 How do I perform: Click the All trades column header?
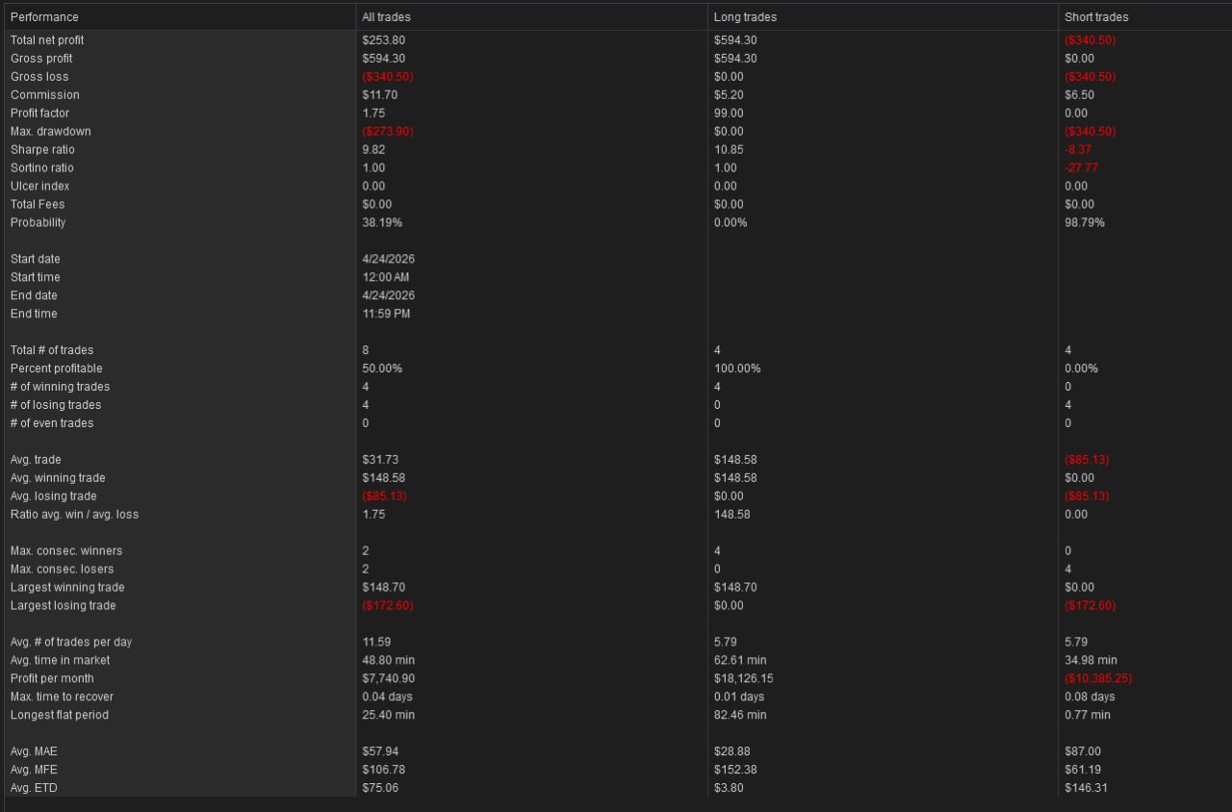pyautogui.click(x=386, y=17)
